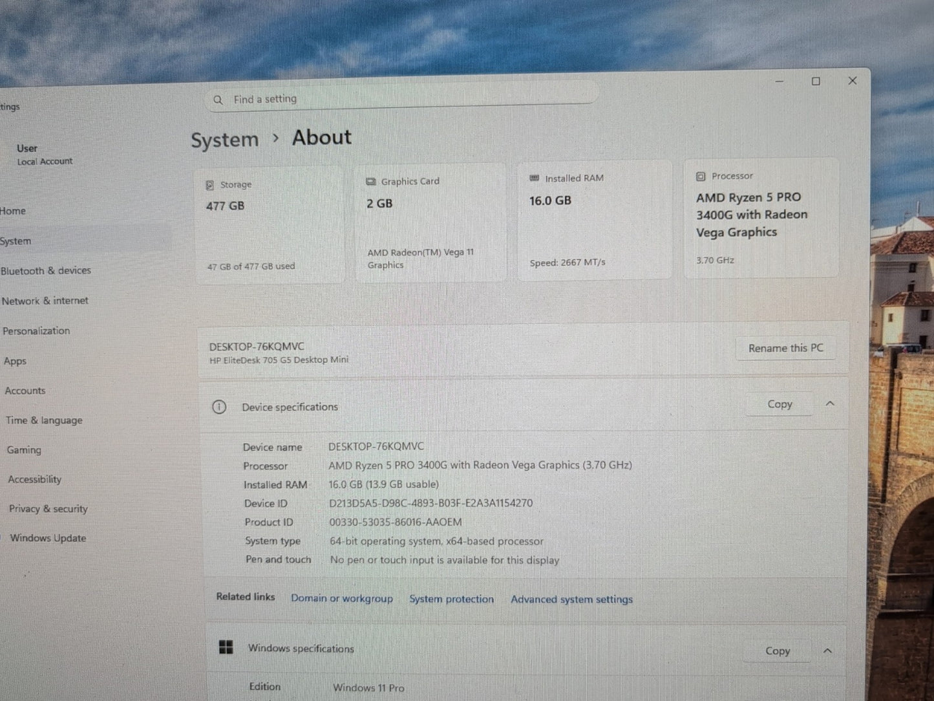The height and width of the screenshot is (701, 934).
Task: Go to Network & internet settings
Action: [45, 301]
